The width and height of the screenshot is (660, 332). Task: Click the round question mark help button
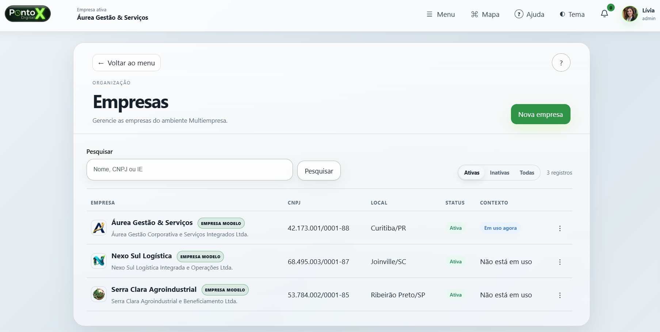point(561,63)
